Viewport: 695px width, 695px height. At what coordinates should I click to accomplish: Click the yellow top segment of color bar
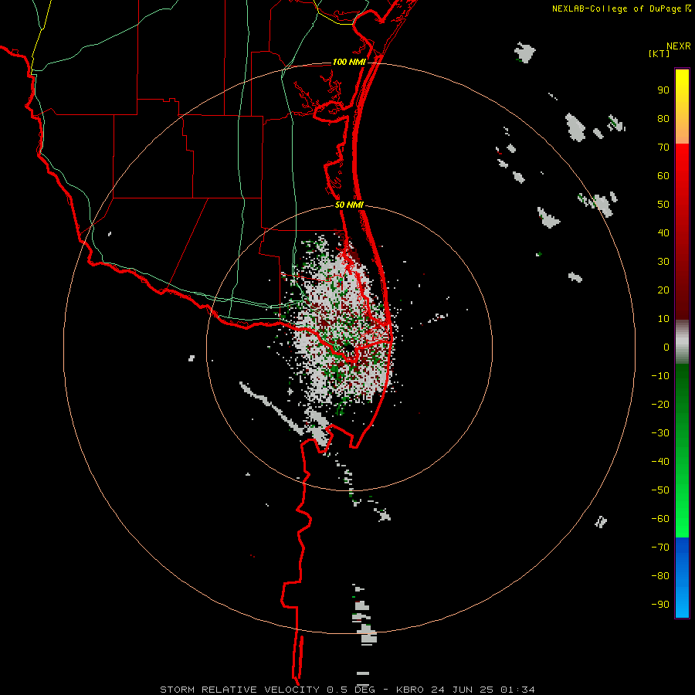(682, 107)
